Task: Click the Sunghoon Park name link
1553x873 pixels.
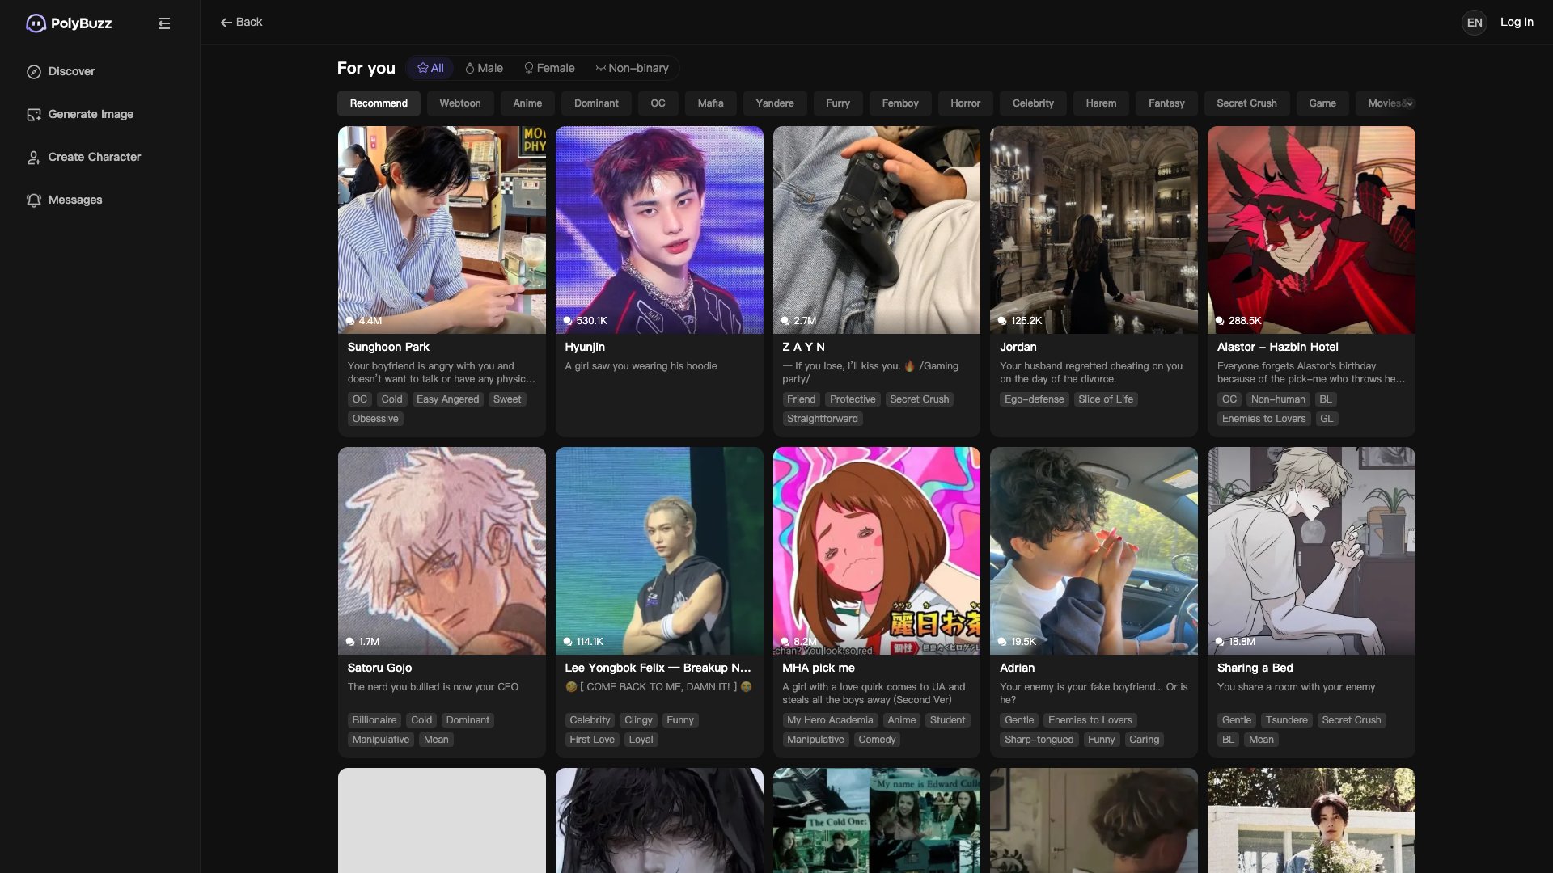Action: [x=388, y=347]
